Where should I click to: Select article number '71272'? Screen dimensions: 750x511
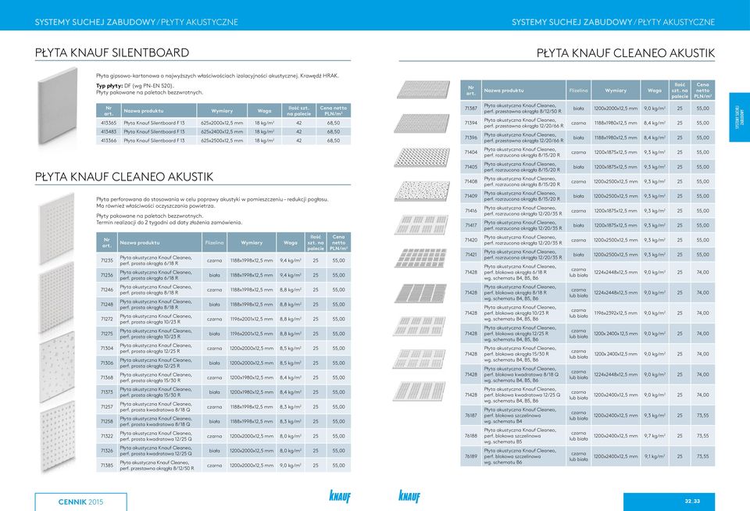pos(107,319)
